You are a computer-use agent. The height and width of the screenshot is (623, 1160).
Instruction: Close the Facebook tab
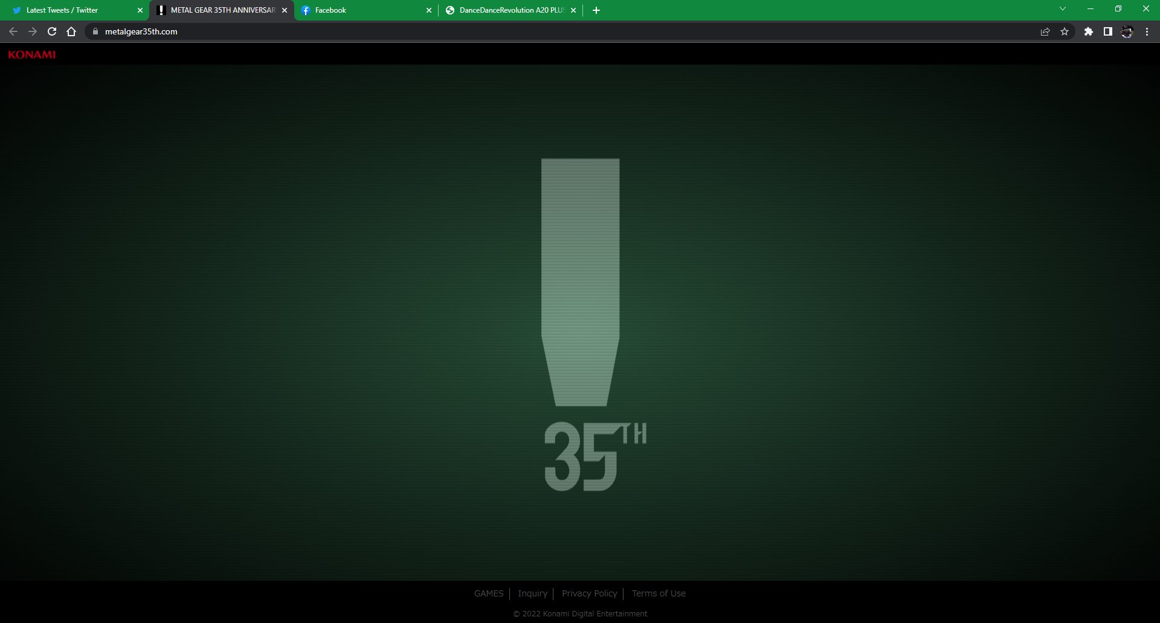(x=429, y=10)
